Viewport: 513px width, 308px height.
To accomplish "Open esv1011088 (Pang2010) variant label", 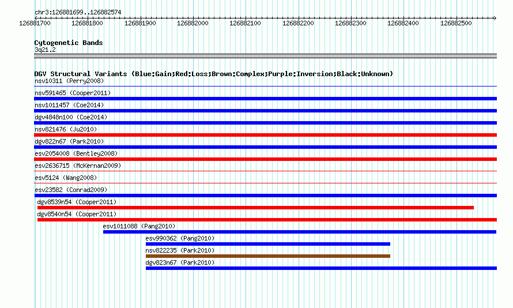I will (139, 226).
